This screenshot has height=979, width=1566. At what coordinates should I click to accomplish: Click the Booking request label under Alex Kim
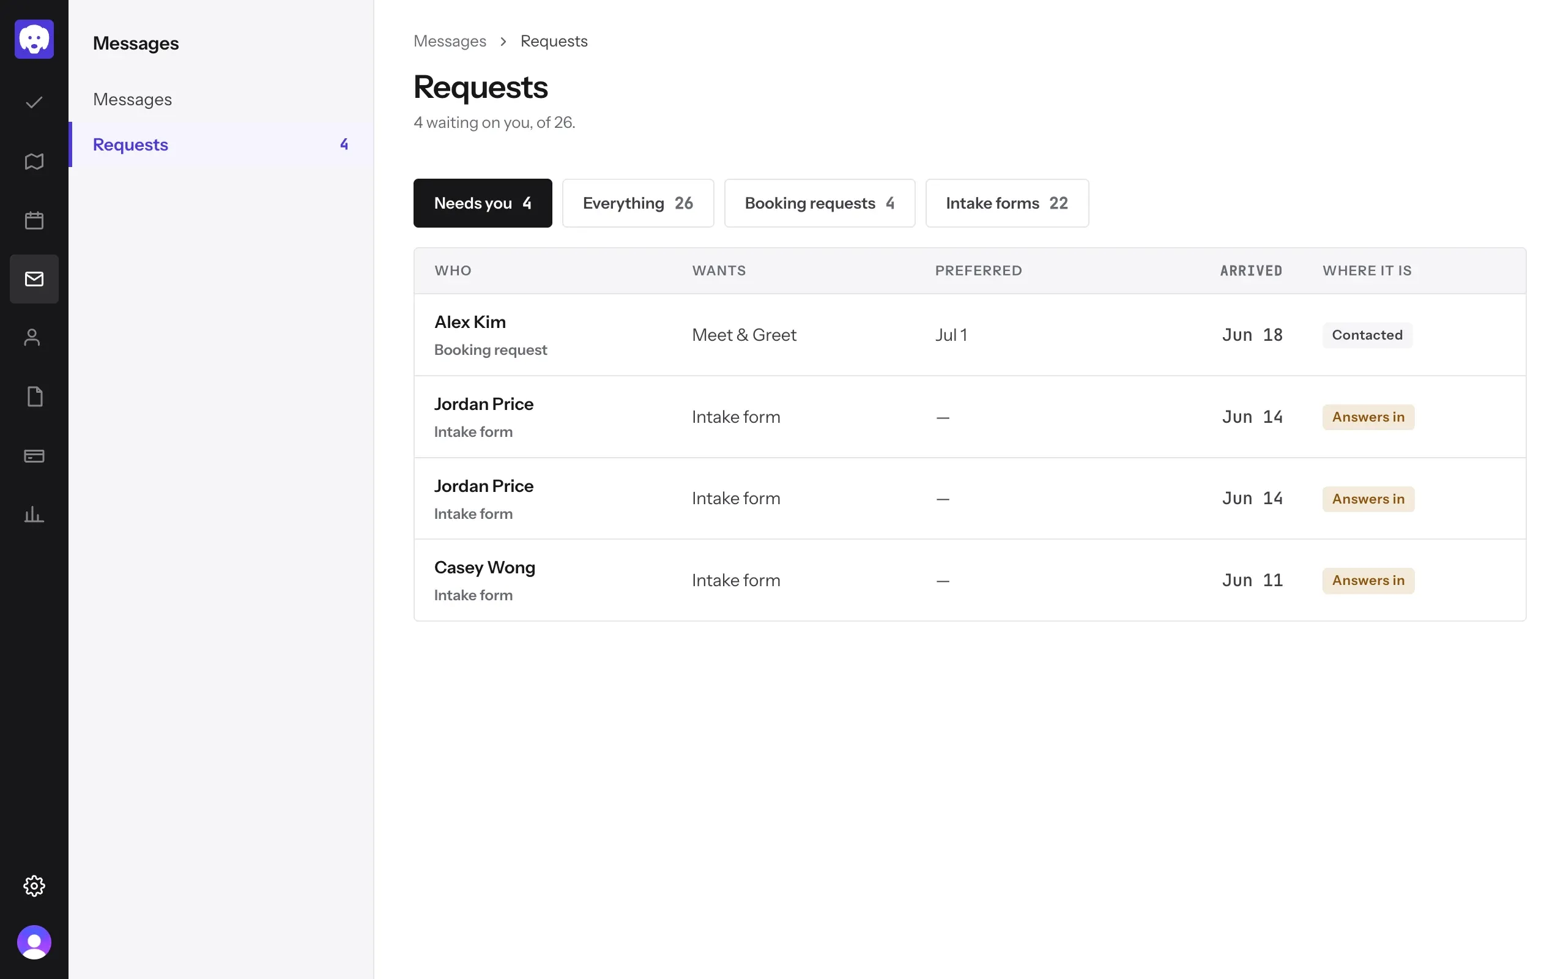tap(491, 349)
